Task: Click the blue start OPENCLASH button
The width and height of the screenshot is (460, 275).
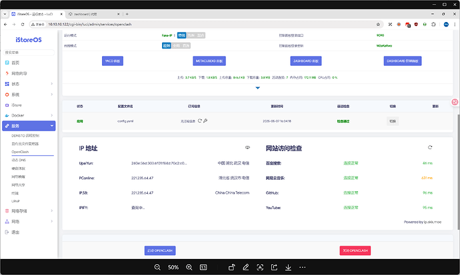Action: coord(160,250)
